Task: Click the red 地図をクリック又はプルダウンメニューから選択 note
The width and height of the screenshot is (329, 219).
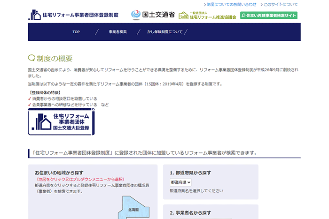Action: pos(80,179)
